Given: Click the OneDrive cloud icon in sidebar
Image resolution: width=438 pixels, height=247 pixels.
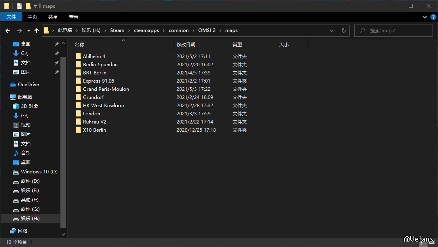Looking at the screenshot, I should click(13, 85).
